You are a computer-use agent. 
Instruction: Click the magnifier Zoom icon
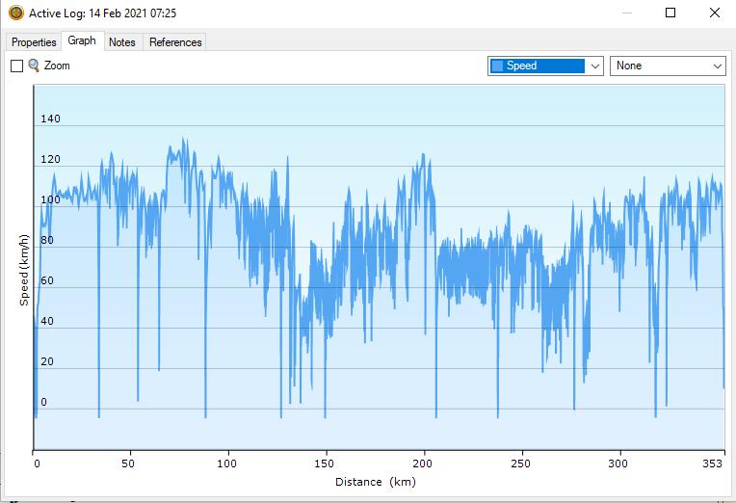click(x=34, y=66)
